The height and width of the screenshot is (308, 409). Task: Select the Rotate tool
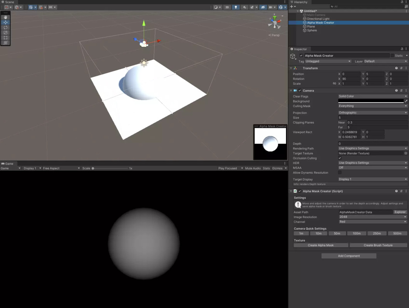click(5, 27)
